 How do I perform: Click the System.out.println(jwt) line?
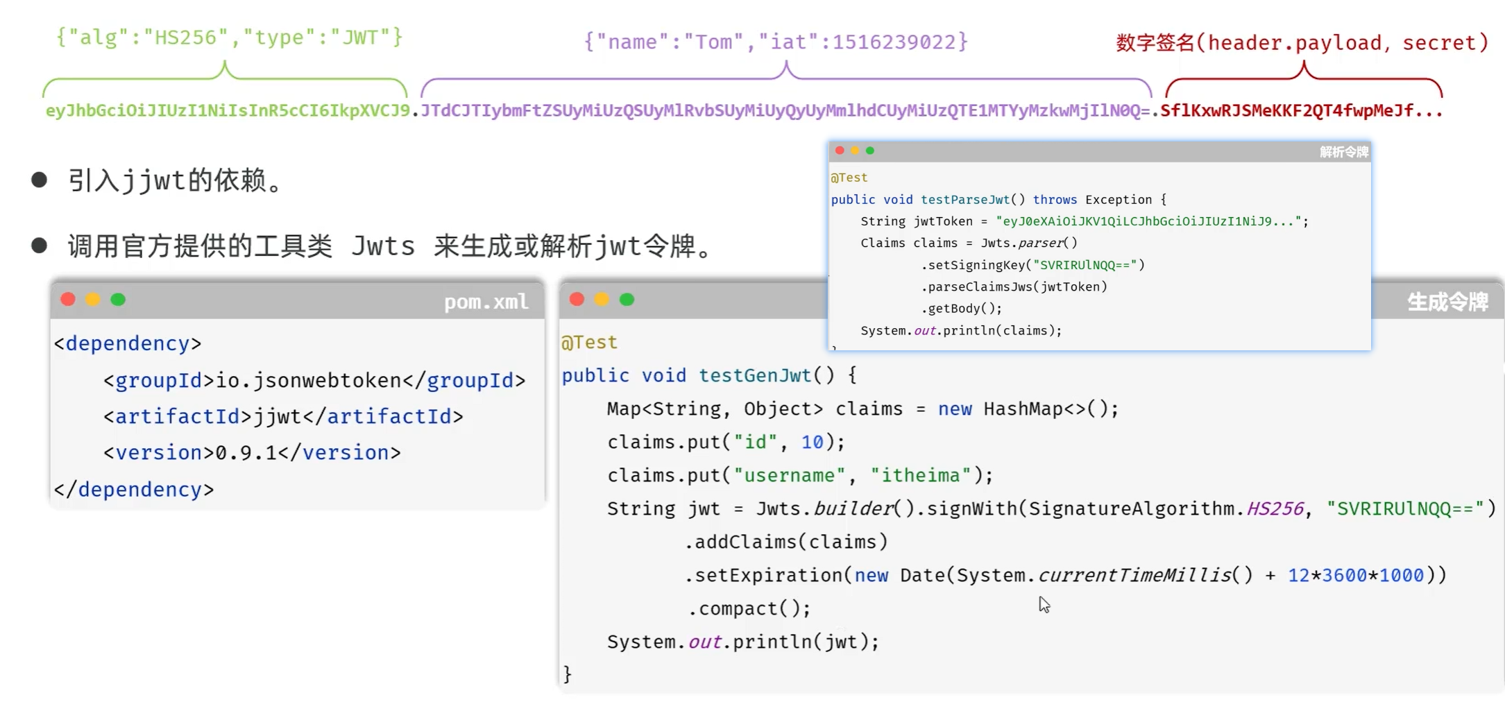point(743,642)
